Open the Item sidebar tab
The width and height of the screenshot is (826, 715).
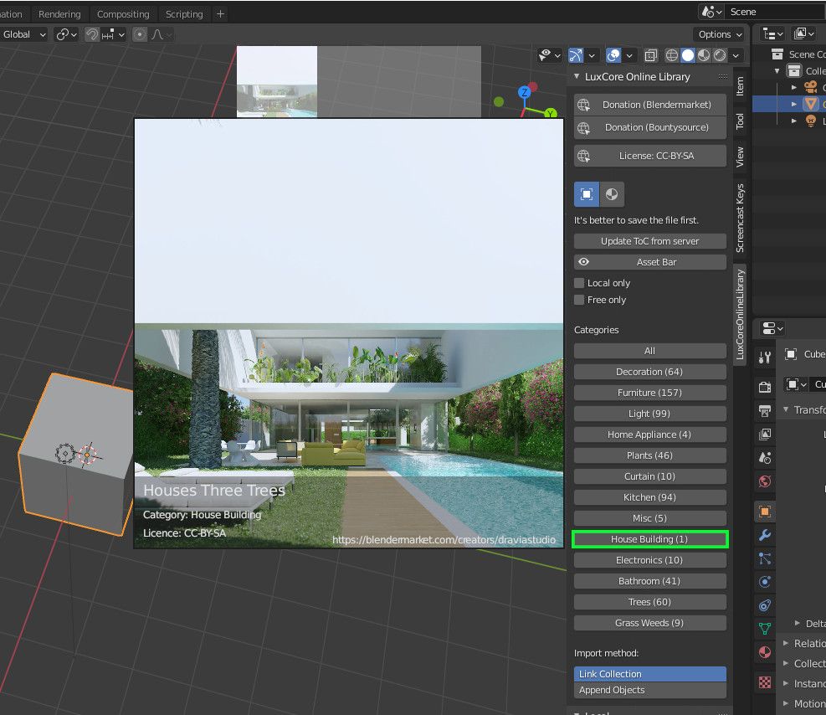[x=740, y=86]
